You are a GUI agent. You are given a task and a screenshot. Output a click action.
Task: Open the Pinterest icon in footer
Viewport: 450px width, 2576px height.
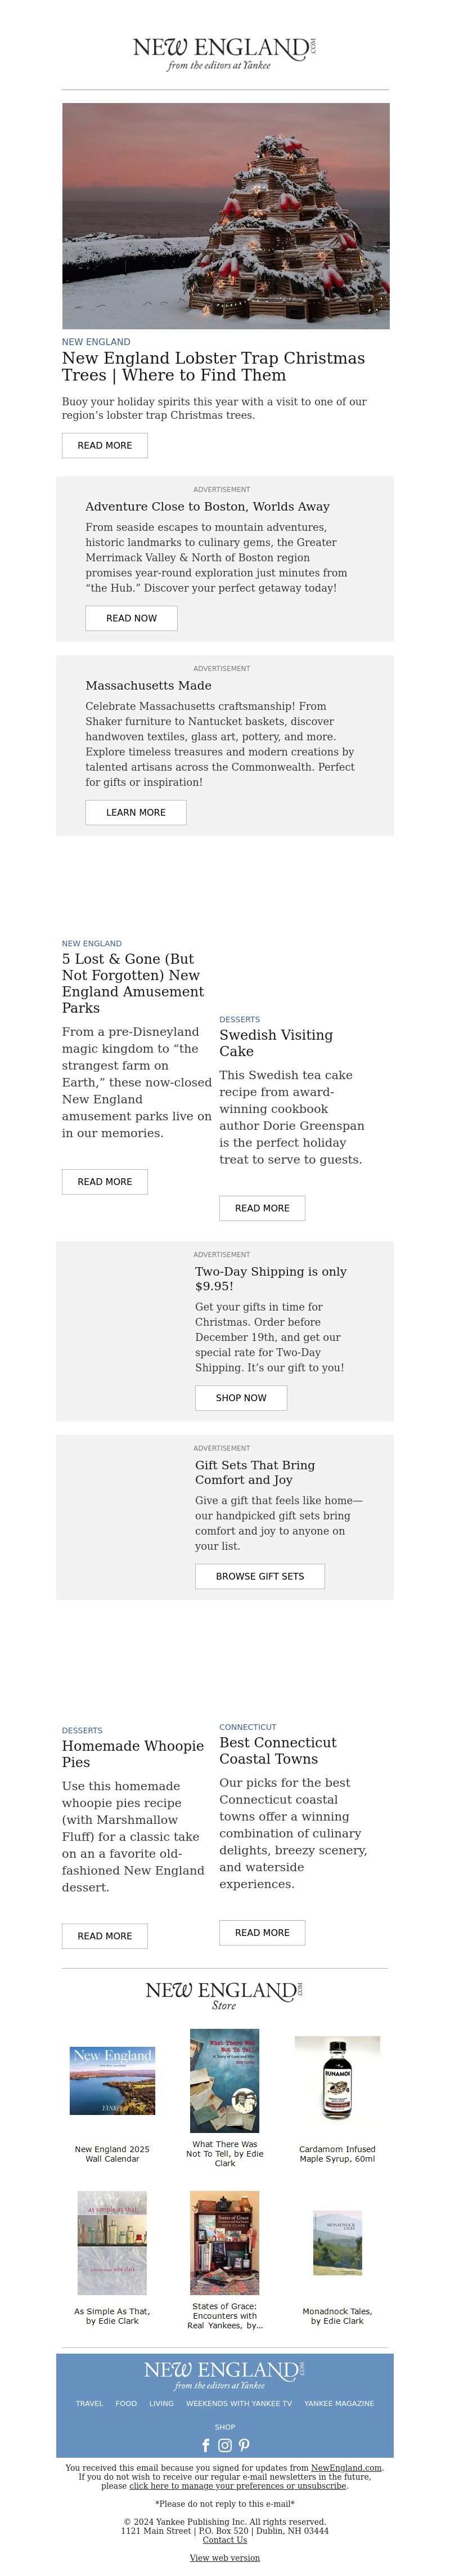point(244,2444)
